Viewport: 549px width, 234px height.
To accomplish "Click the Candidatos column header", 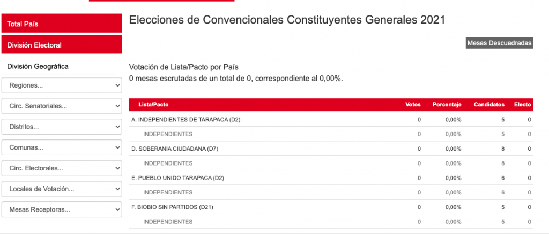I will (489, 105).
